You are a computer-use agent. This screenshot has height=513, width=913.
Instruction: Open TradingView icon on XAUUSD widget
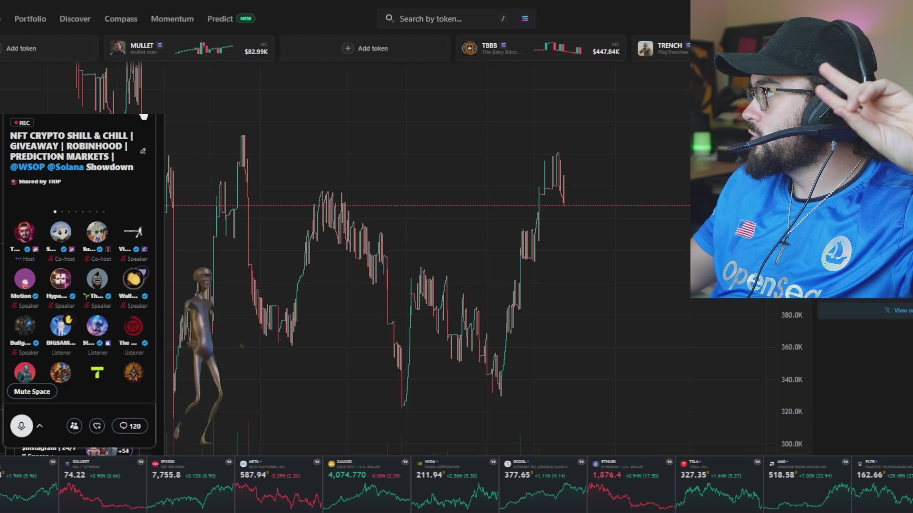coord(405,462)
